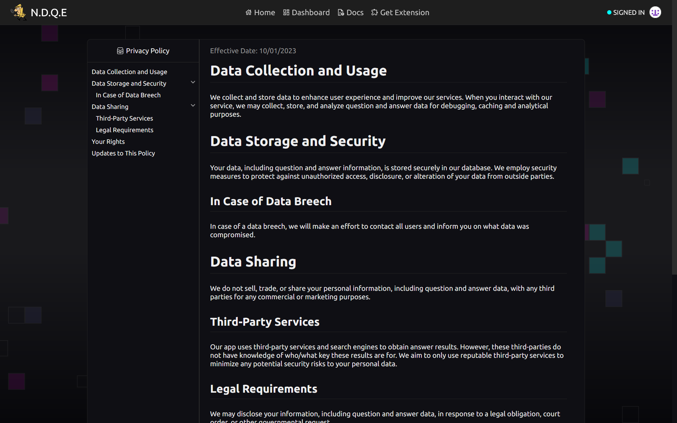
Task: Open the Legal Requirements sidebar link
Action: pos(124,130)
